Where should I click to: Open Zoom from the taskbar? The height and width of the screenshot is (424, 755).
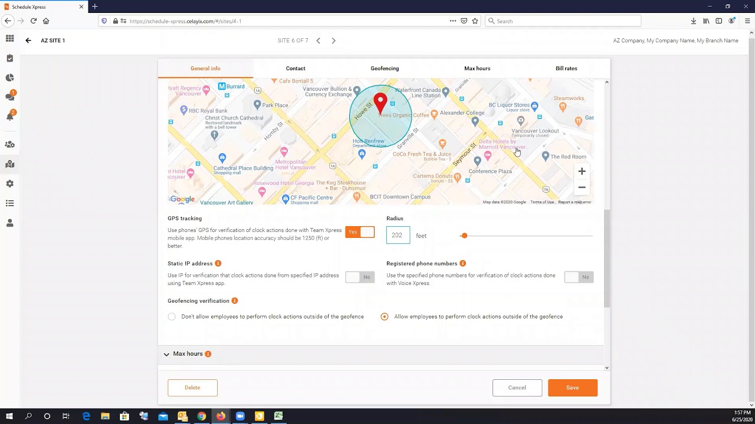click(x=240, y=416)
